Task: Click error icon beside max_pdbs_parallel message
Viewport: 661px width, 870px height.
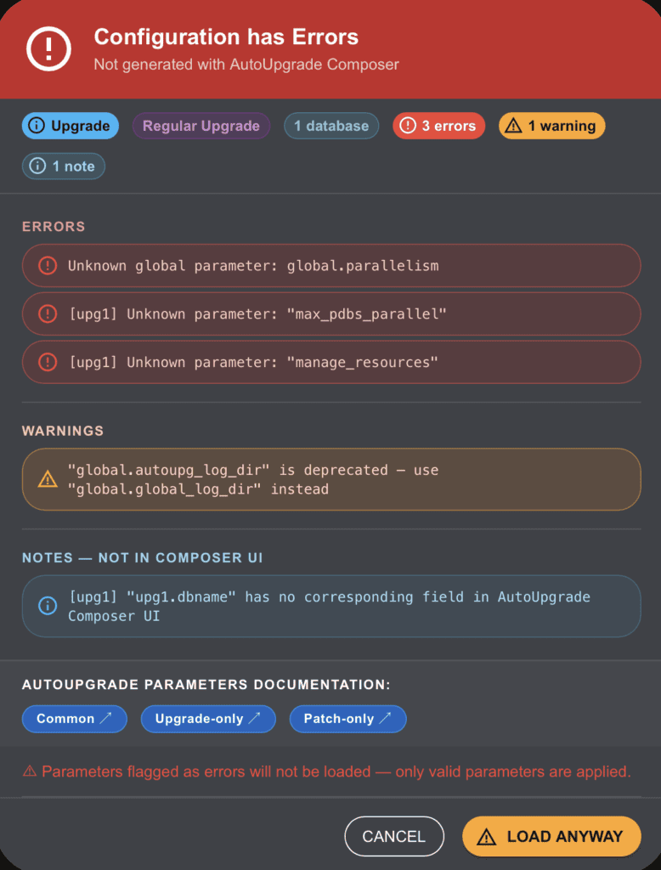Action: (48, 314)
